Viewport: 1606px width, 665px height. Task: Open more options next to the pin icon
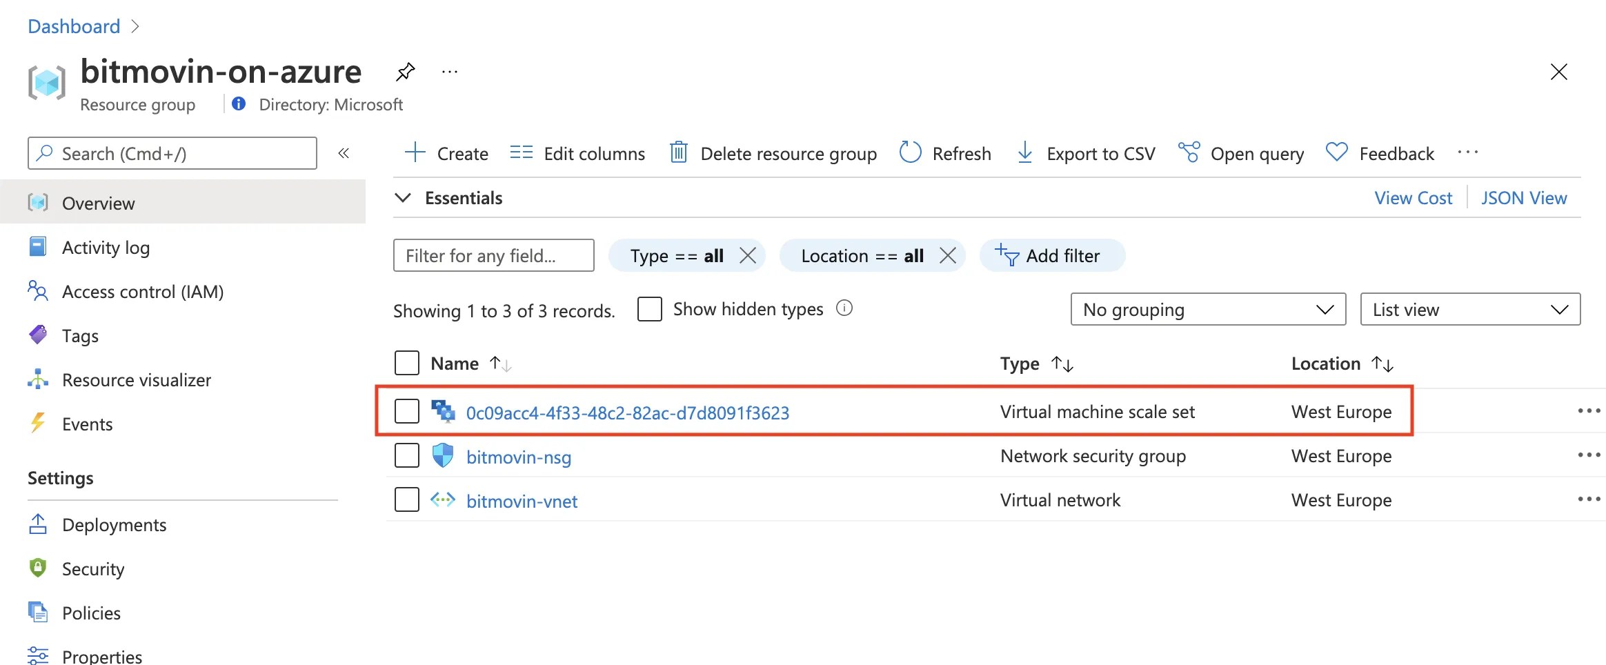tap(450, 72)
